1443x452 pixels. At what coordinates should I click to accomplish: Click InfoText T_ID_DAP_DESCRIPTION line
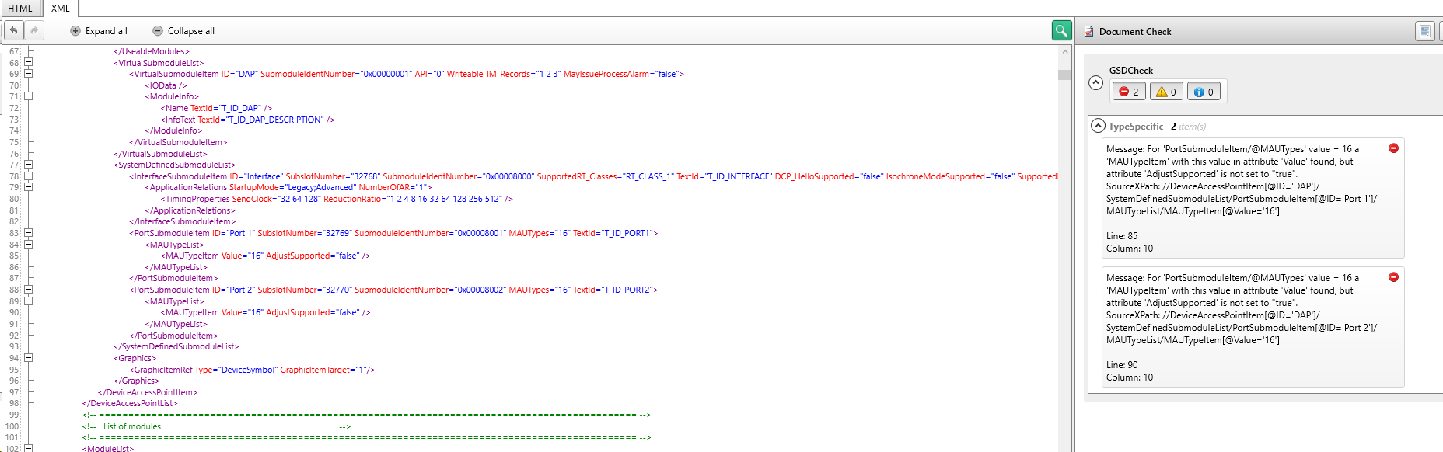click(247, 120)
